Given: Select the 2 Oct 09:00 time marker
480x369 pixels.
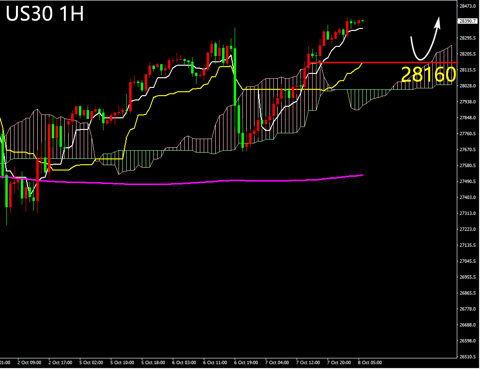Looking at the screenshot, I should pos(29,362).
